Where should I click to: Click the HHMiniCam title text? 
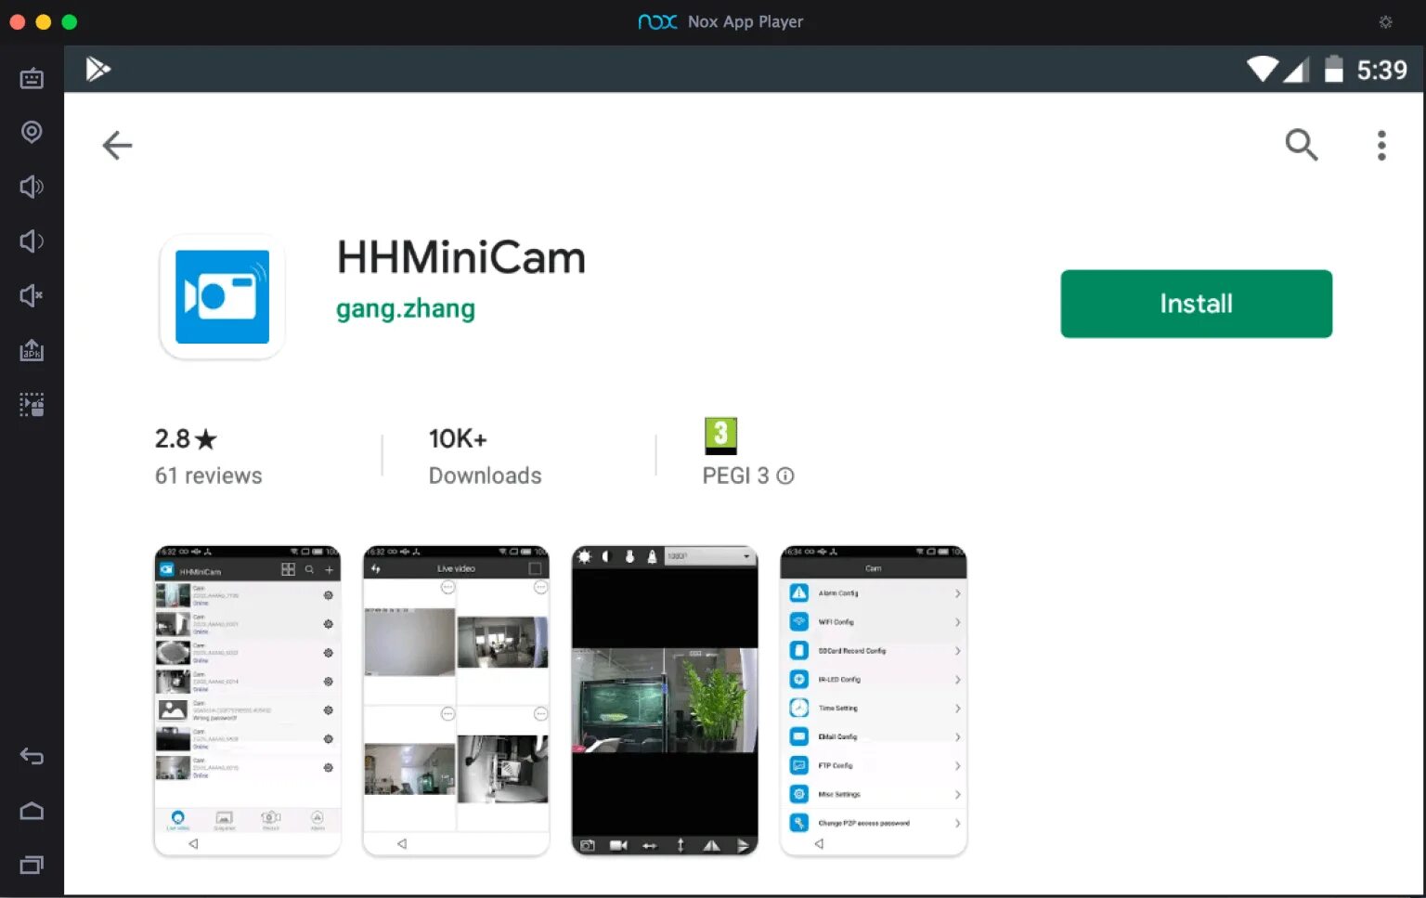pos(461,257)
